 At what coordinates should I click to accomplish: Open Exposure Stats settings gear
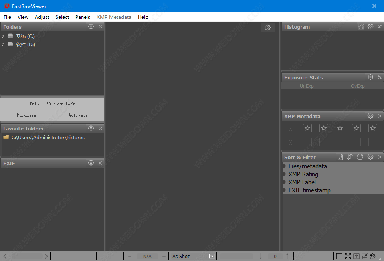[x=370, y=77]
